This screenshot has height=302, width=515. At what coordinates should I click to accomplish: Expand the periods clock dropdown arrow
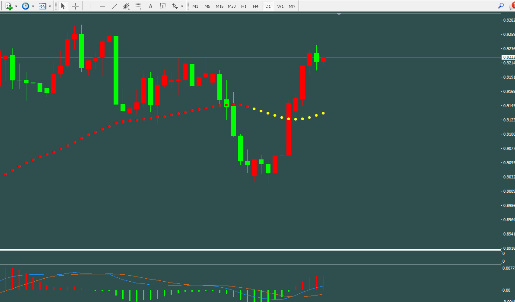coord(33,6)
